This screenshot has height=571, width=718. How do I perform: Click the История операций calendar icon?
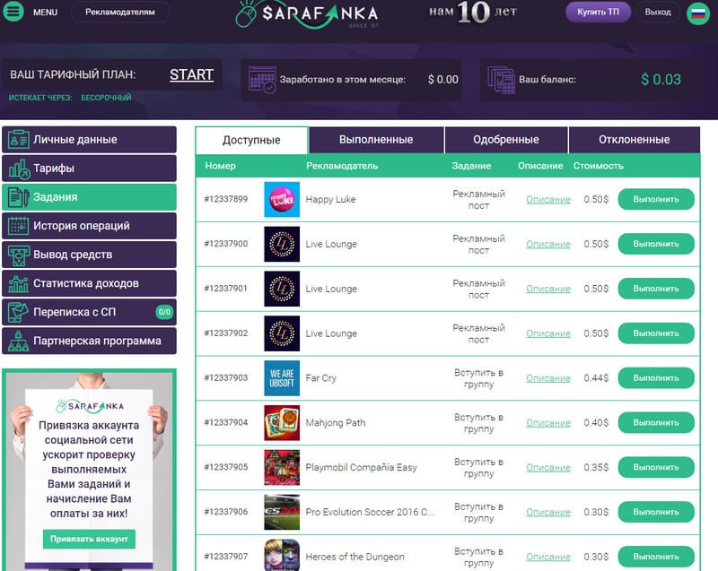point(17,226)
